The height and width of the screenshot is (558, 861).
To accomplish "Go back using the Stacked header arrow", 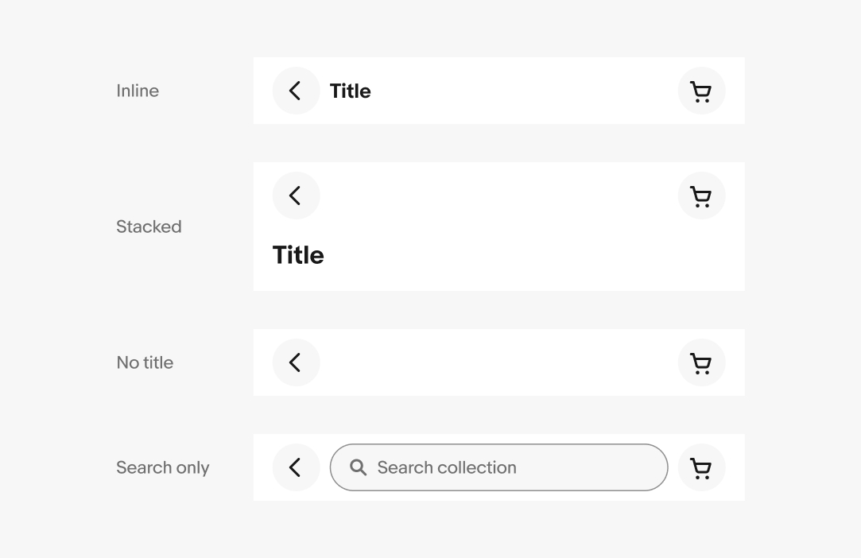I will point(296,196).
